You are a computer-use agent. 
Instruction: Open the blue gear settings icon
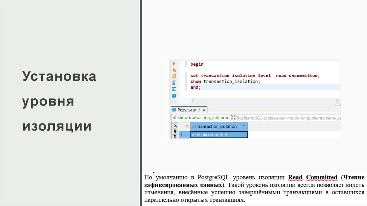(x=174, y=95)
